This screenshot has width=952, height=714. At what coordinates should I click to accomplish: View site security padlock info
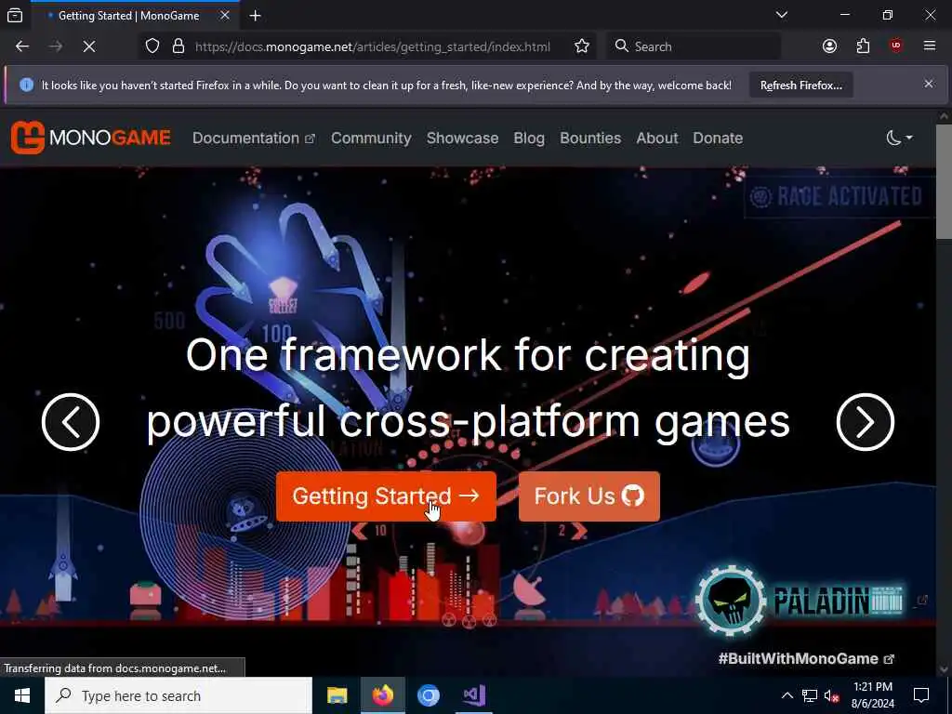point(178,46)
